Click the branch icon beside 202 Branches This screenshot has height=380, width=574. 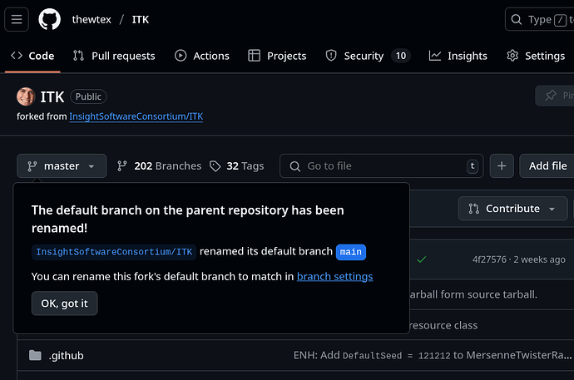122,166
